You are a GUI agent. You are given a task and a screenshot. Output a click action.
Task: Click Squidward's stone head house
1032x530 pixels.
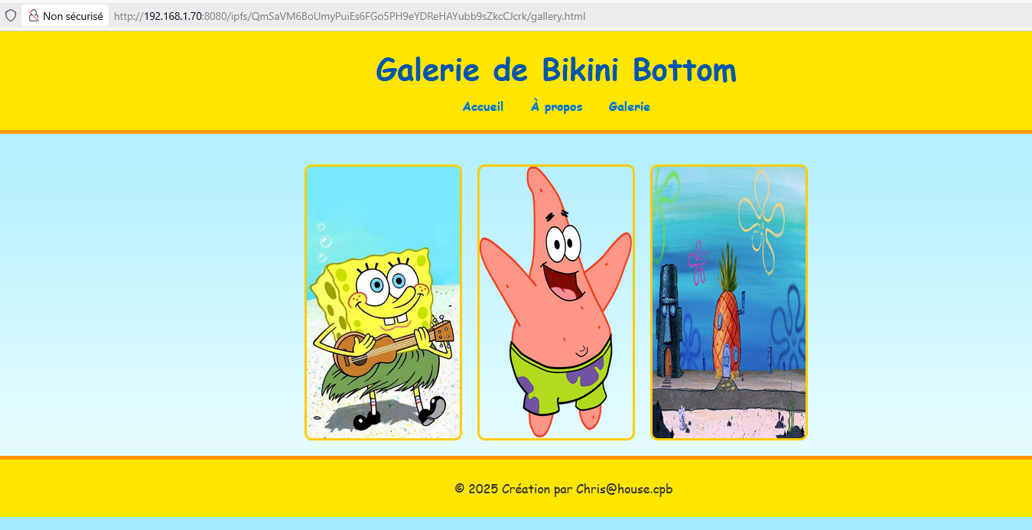coord(670,321)
